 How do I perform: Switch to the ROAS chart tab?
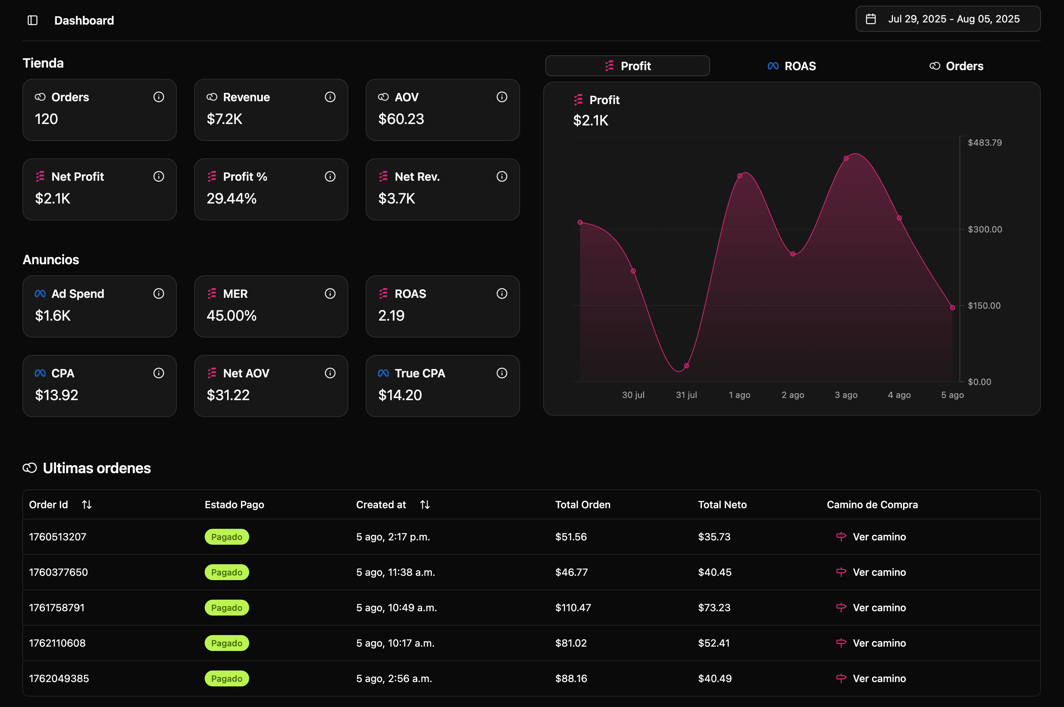click(791, 66)
